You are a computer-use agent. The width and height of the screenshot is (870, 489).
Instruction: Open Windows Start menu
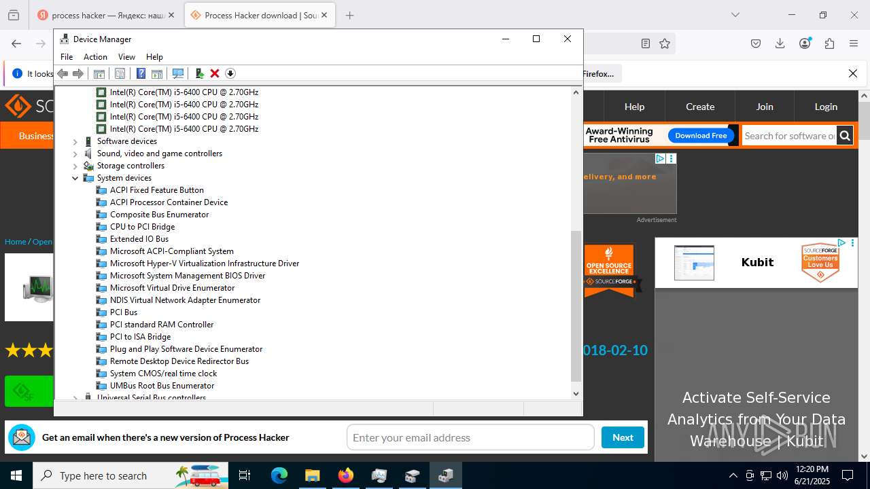(16, 475)
